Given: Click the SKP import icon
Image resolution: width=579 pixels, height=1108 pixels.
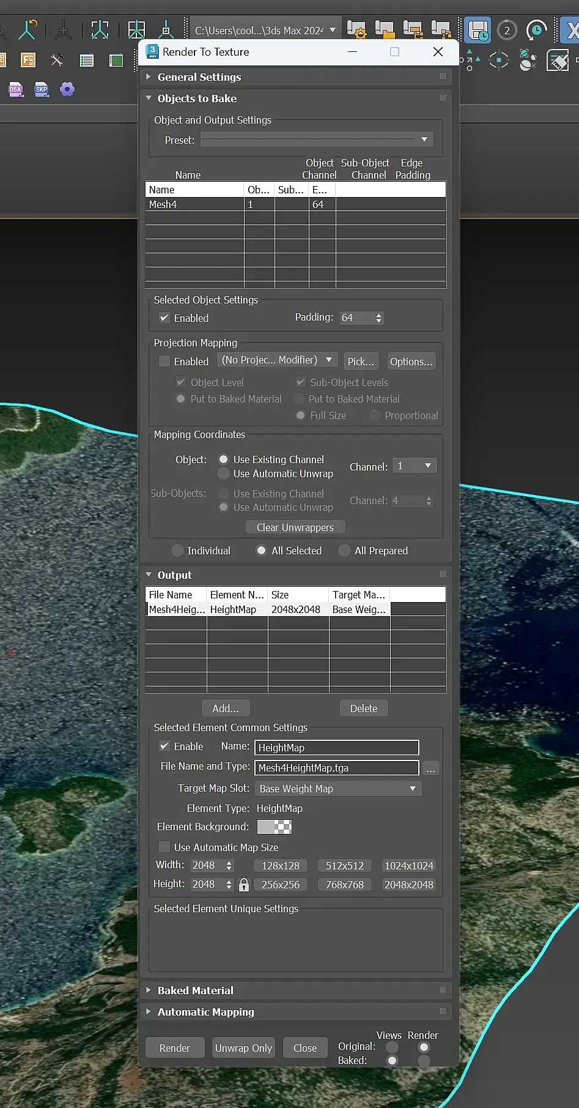Looking at the screenshot, I should [42, 90].
